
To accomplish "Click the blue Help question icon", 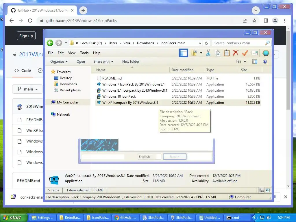I will click(265, 62).
